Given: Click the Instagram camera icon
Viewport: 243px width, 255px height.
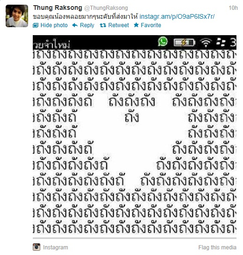Looking at the screenshot, I should (x=37, y=247).
